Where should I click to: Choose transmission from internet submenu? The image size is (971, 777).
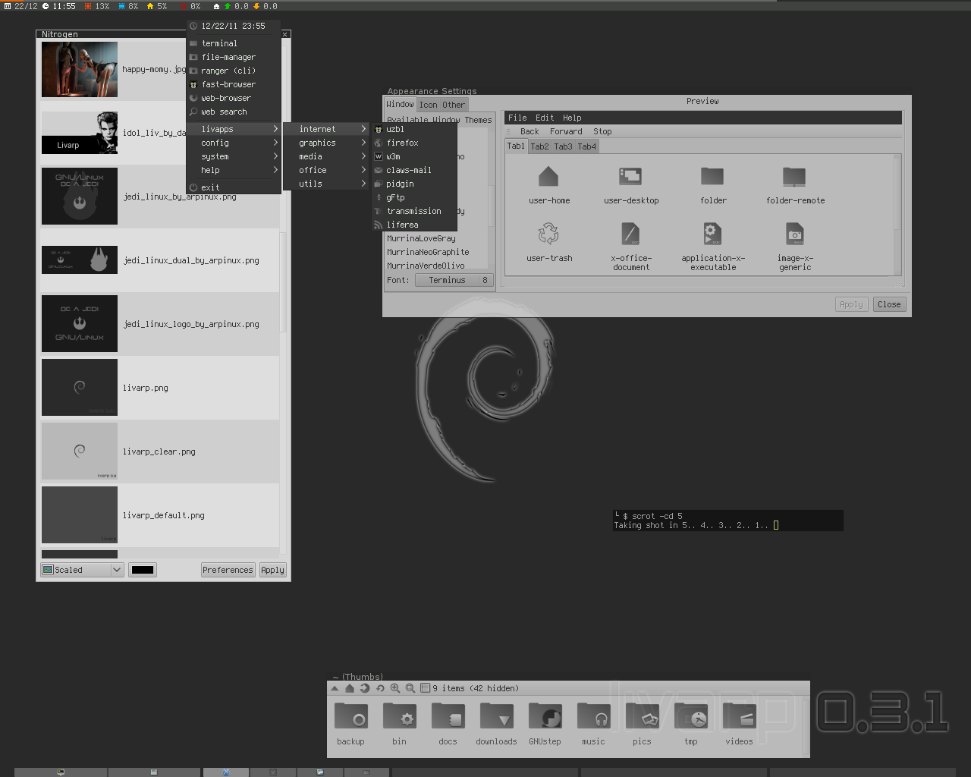click(x=414, y=211)
